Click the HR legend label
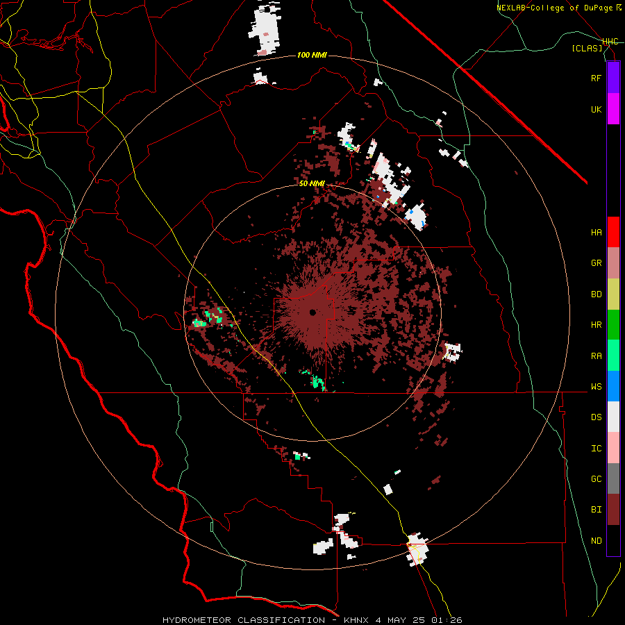Viewport: 625px width, 625px height. (596, 325)
